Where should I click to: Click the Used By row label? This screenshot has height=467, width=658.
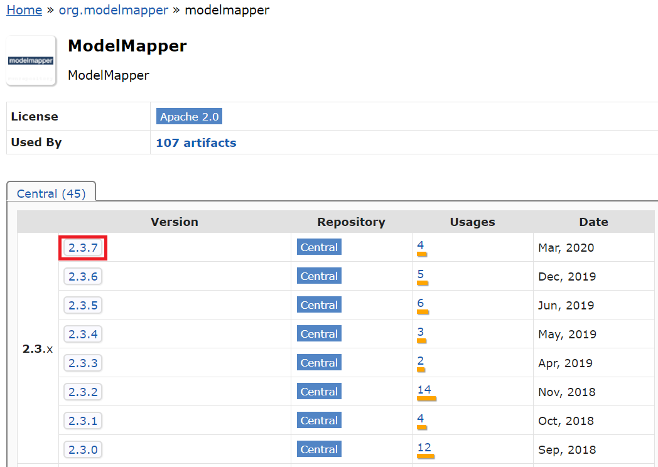click(36, 142)
